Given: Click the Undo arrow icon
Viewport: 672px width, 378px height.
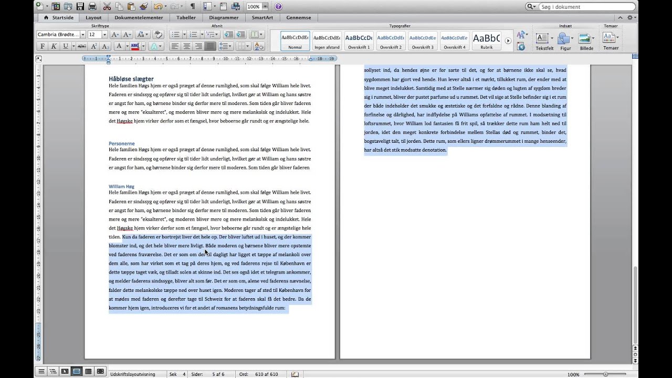Looking at the screenshot, I should coord(158,6).
